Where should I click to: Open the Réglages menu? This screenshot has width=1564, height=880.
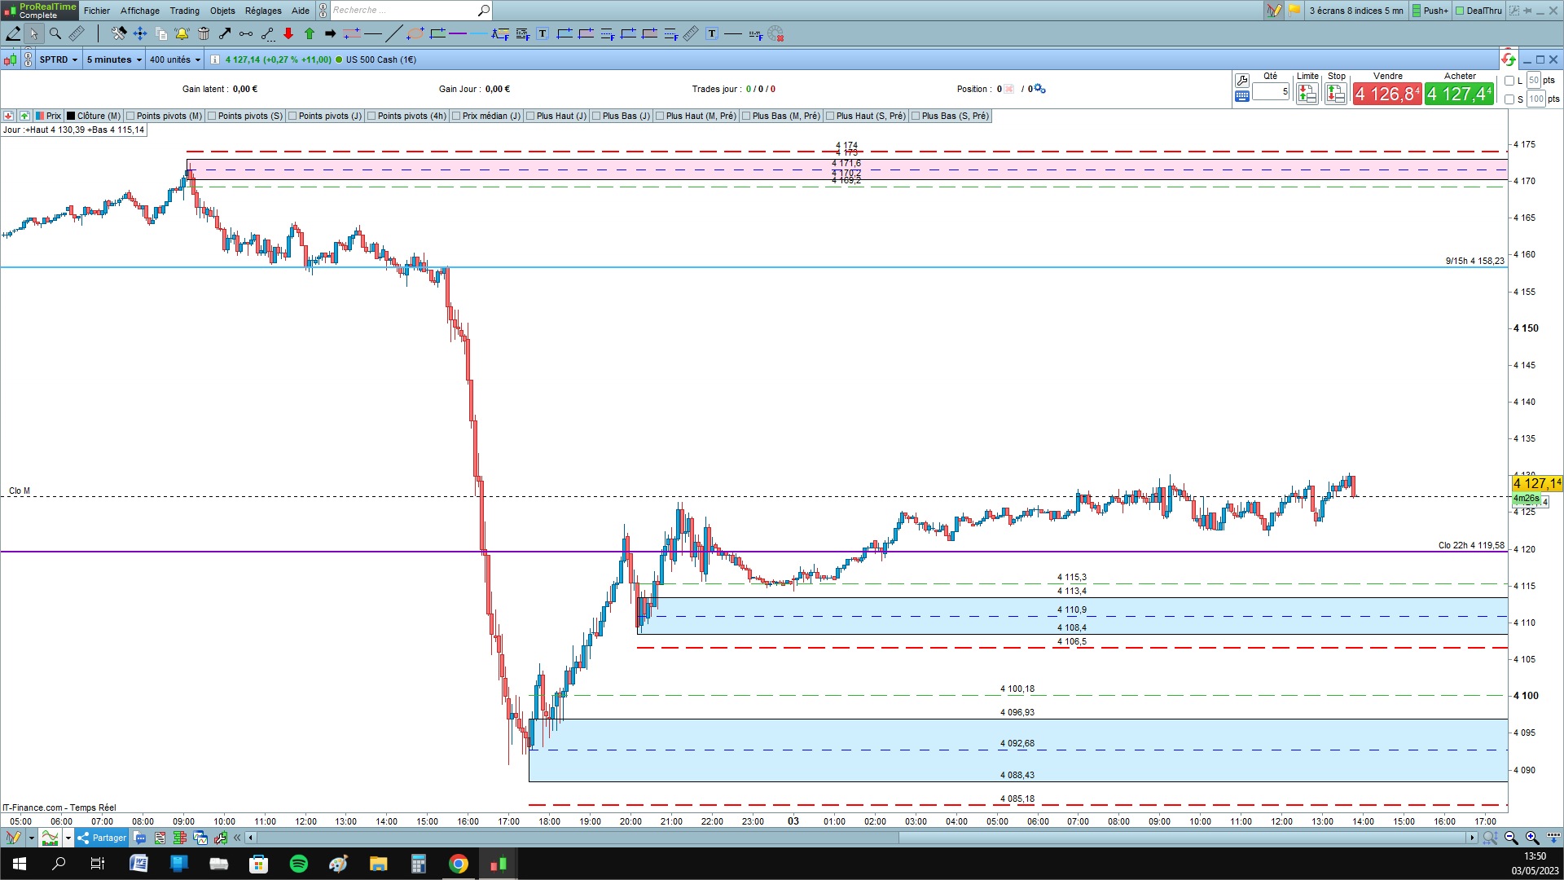(263, 11)
